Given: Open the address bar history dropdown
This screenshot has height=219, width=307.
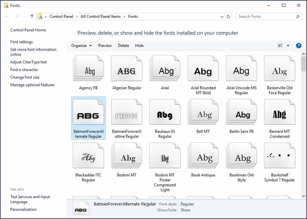Looking at the screenshot, I should (221, 16).
